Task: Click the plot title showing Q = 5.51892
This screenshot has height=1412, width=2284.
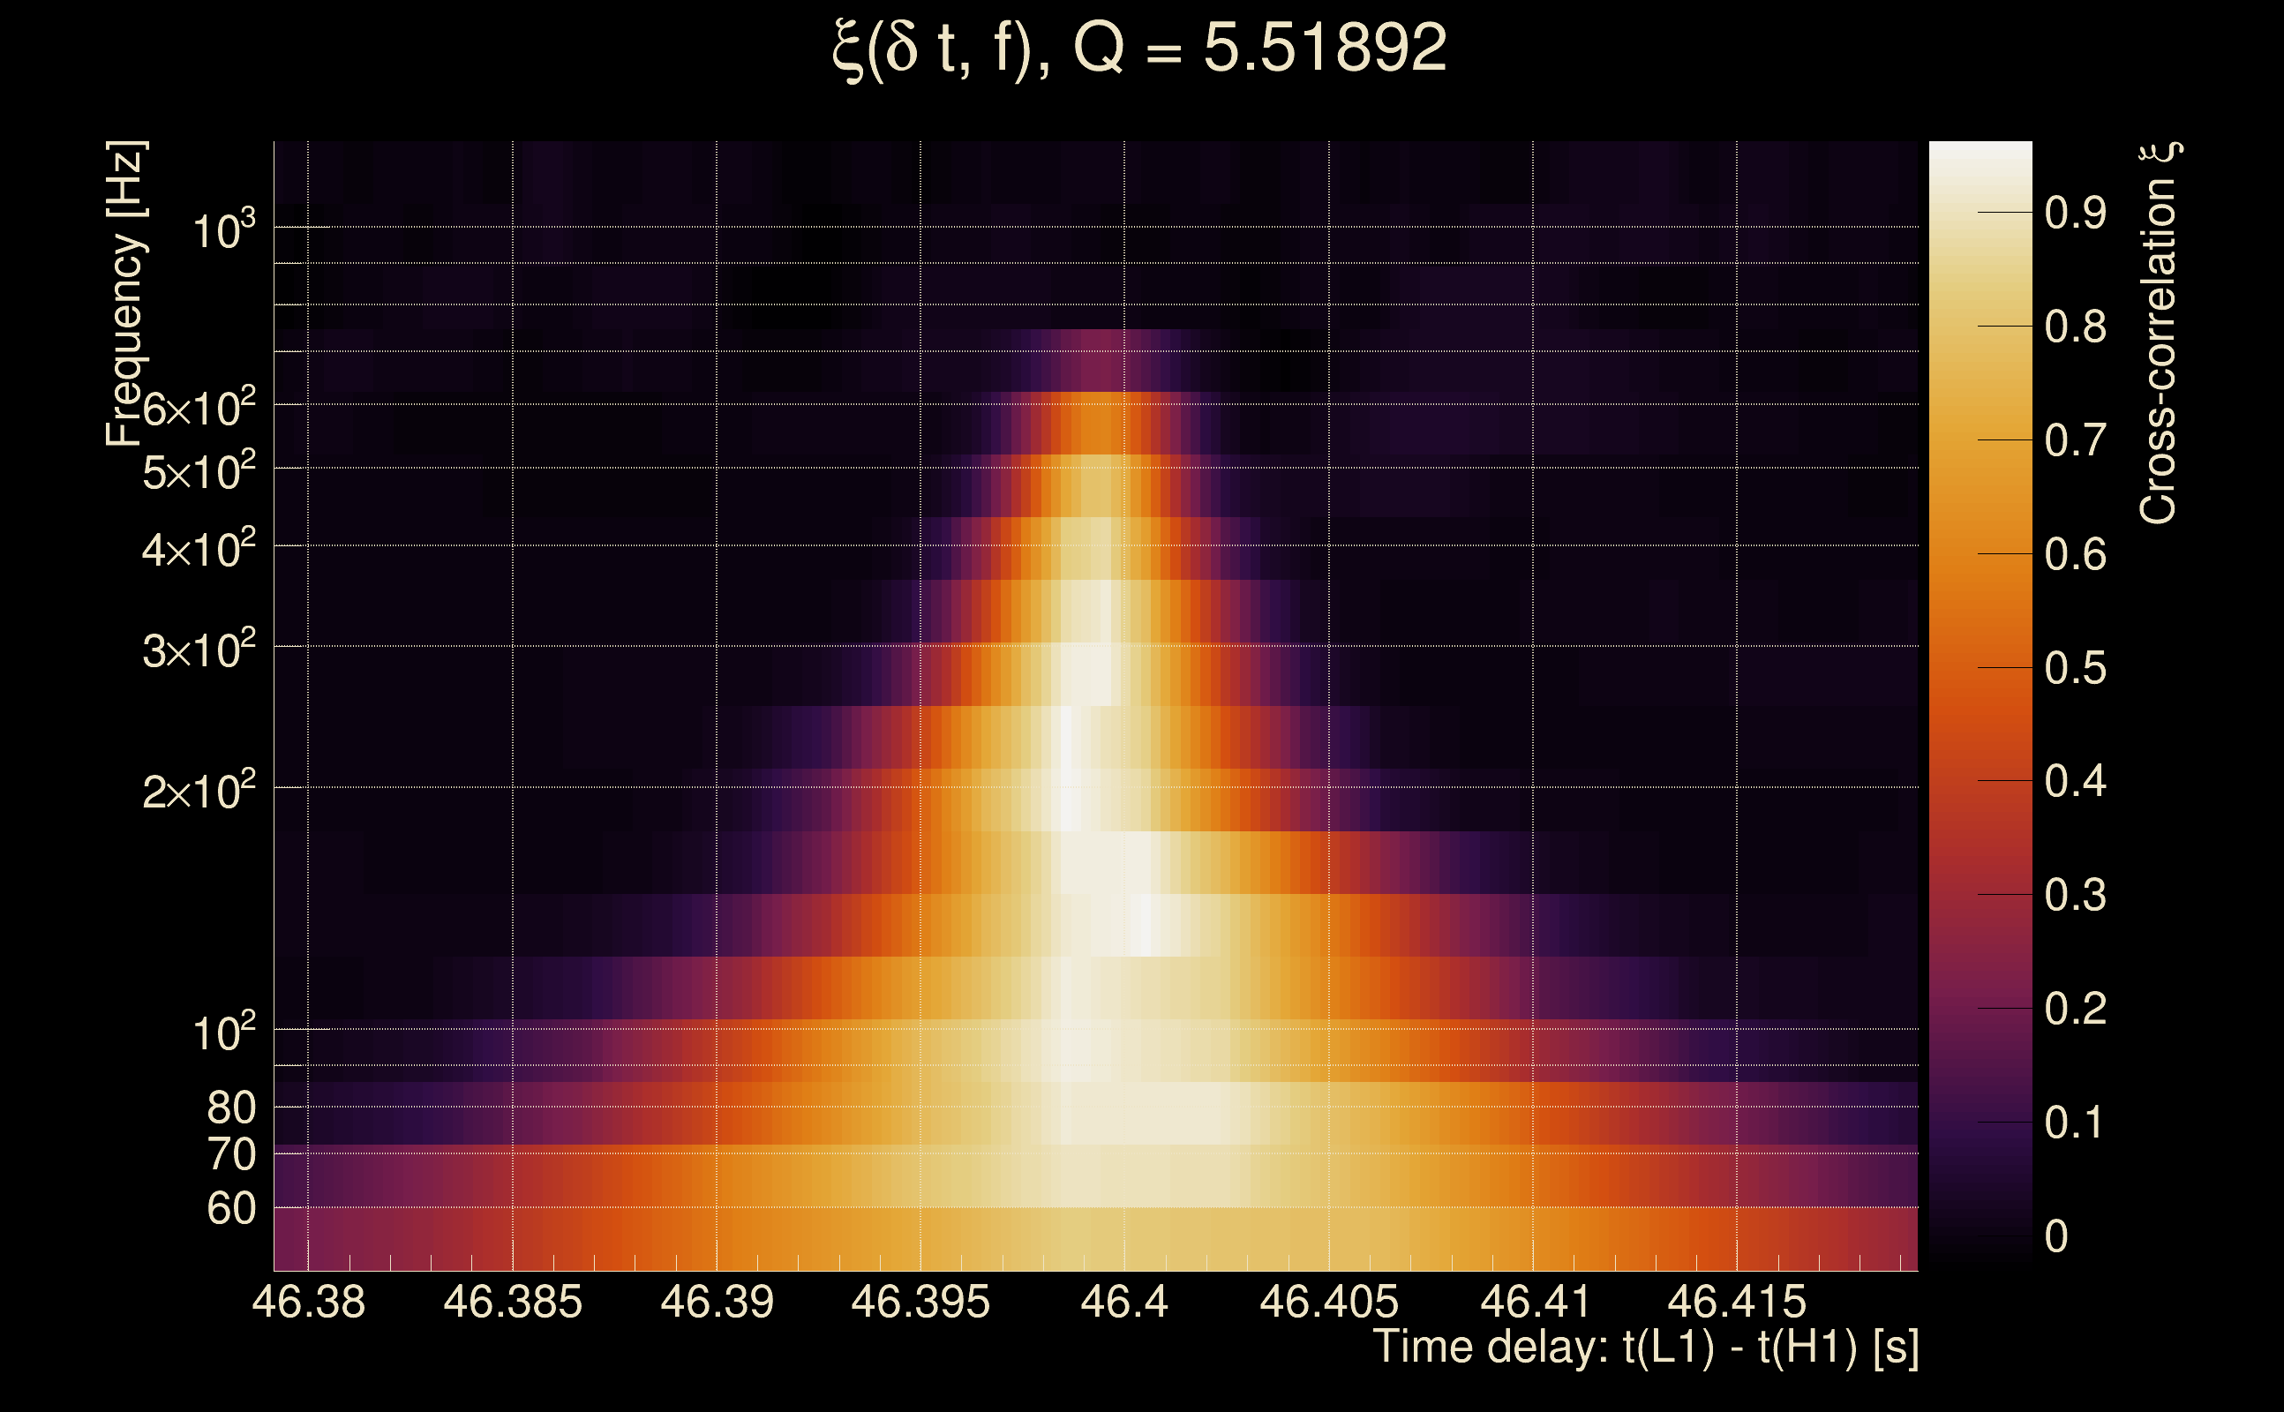Action: (x=1138, y=49)
